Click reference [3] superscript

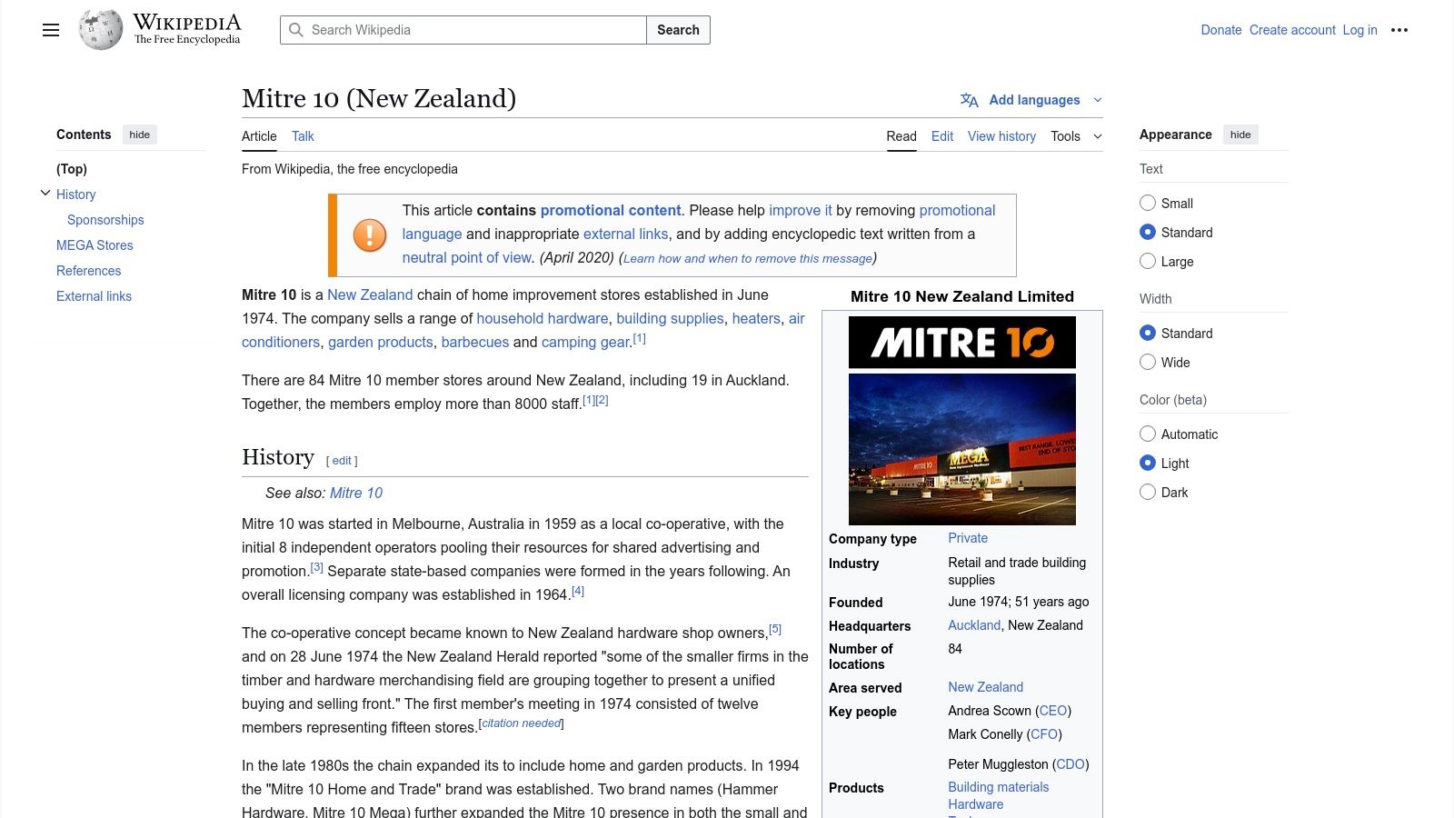coord(316,567)
